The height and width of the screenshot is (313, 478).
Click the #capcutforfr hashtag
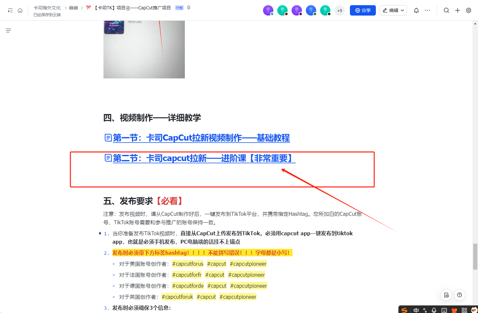(187, 275)
